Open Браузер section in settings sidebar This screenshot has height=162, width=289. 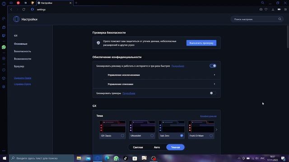19,66
